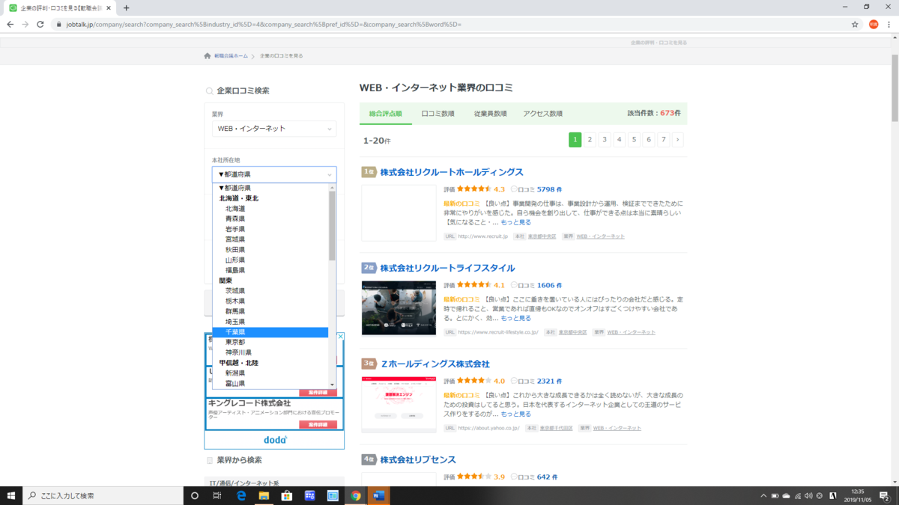Image resolution: width=899 pixels, height=505 pixels.
Task: Click the volume speaker tray icon
Action: [x=809, y=495]
